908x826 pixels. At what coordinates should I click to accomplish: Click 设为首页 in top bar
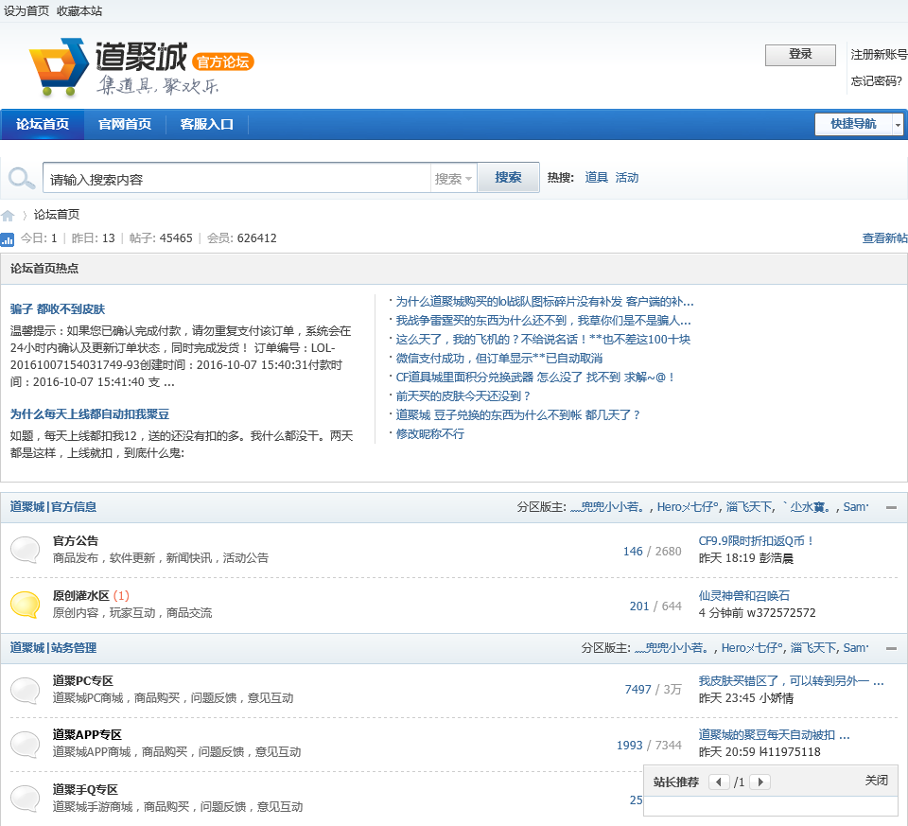[x=26, y=11]
